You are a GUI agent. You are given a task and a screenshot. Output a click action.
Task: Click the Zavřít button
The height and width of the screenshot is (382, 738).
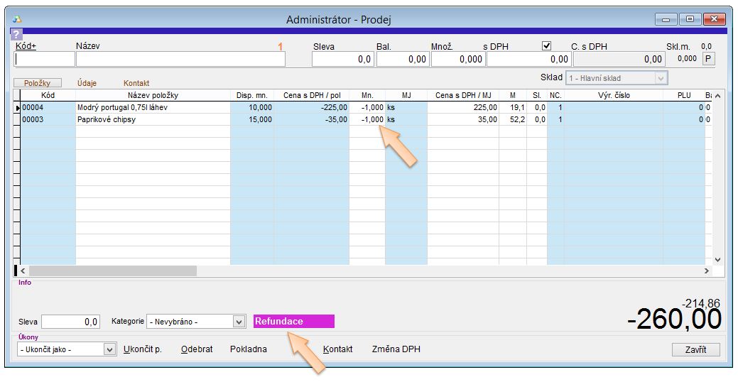(695, 349)
